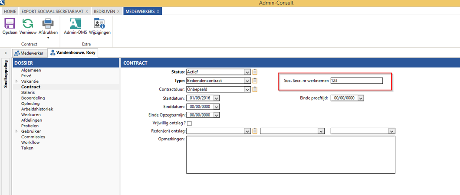This screenshot has width=460, height=195.
Task: Open Admin-DMS from the ribbon
Action: pos(76,24)
